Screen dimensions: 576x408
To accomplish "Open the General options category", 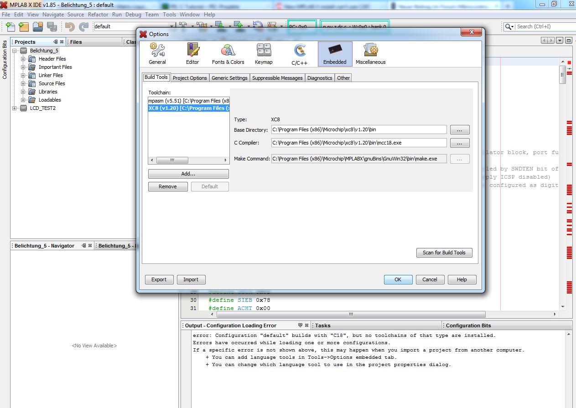I will point(157,54).
